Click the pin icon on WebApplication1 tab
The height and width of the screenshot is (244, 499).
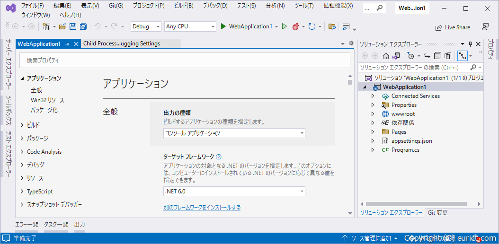tap(67, 44)
